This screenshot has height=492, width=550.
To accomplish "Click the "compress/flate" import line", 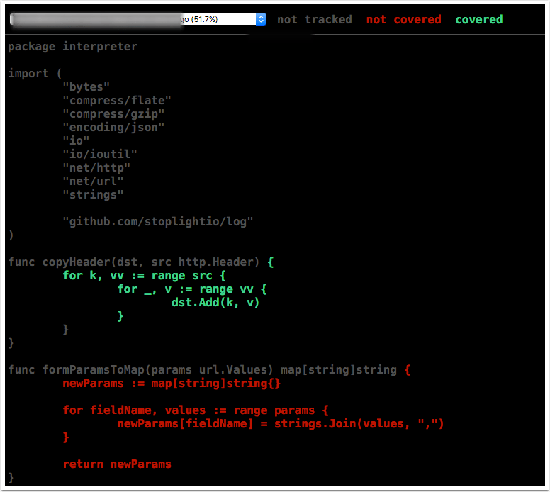I will pyautogui.click(x=117, y=101).
